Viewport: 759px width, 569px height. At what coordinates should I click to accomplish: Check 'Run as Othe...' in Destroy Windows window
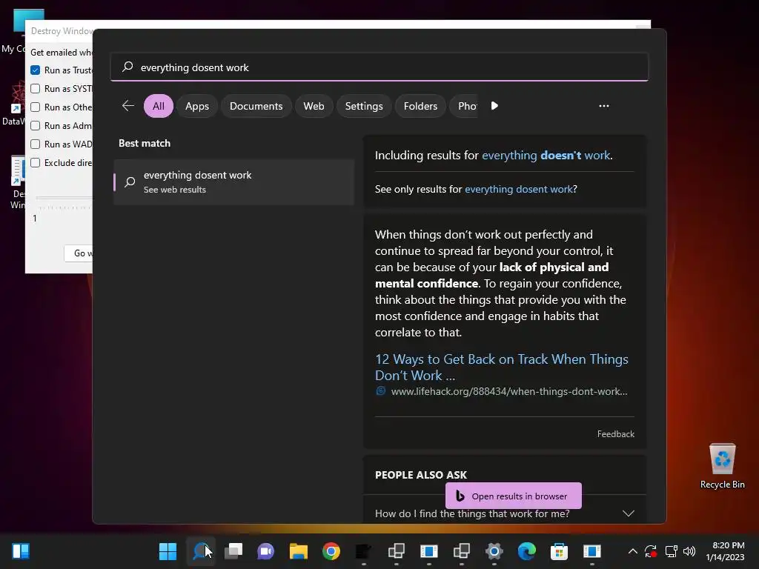tap(36, 107)
